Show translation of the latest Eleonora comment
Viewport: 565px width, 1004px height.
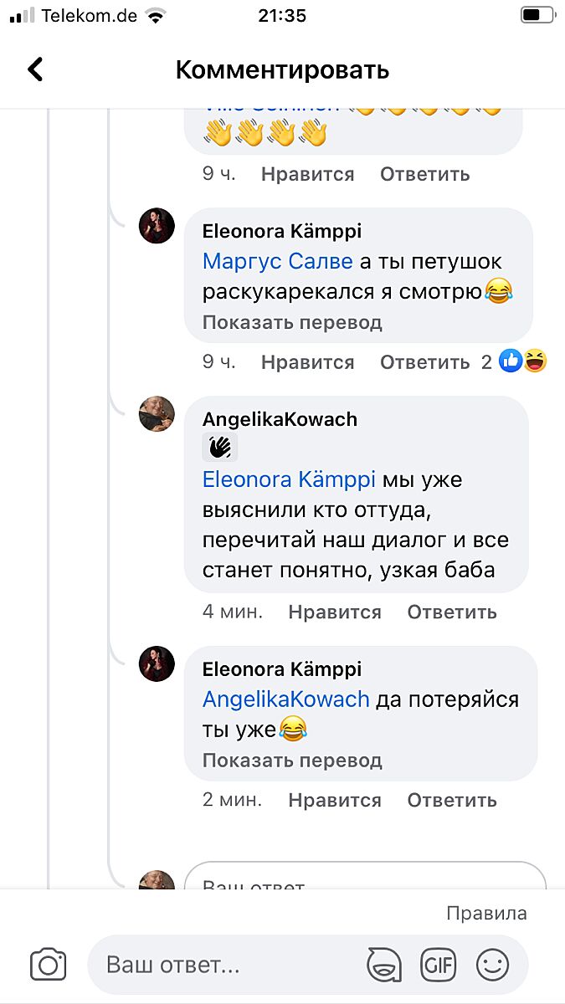tap(292, 761)
